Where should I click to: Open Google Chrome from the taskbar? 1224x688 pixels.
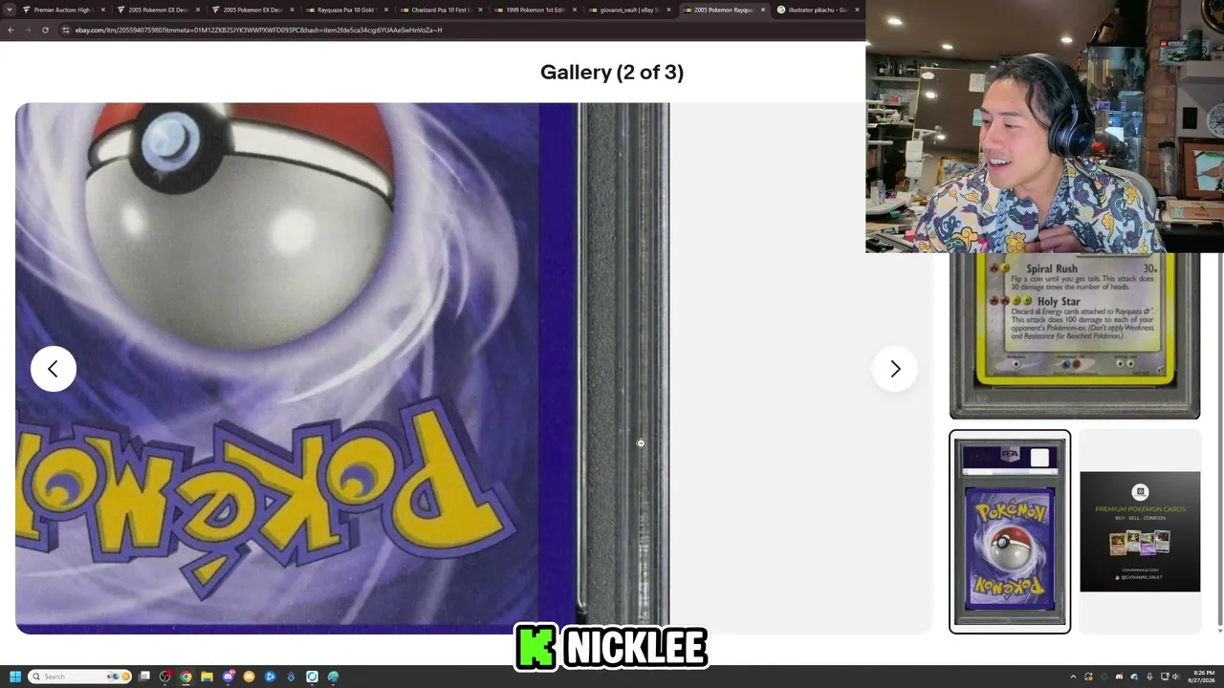[x=186, y=677]
